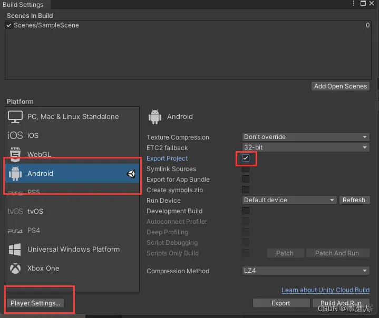Open Compression Method LZ4 dropdown
This screenshot has width=379, height=318.
(x=306, y=271)
